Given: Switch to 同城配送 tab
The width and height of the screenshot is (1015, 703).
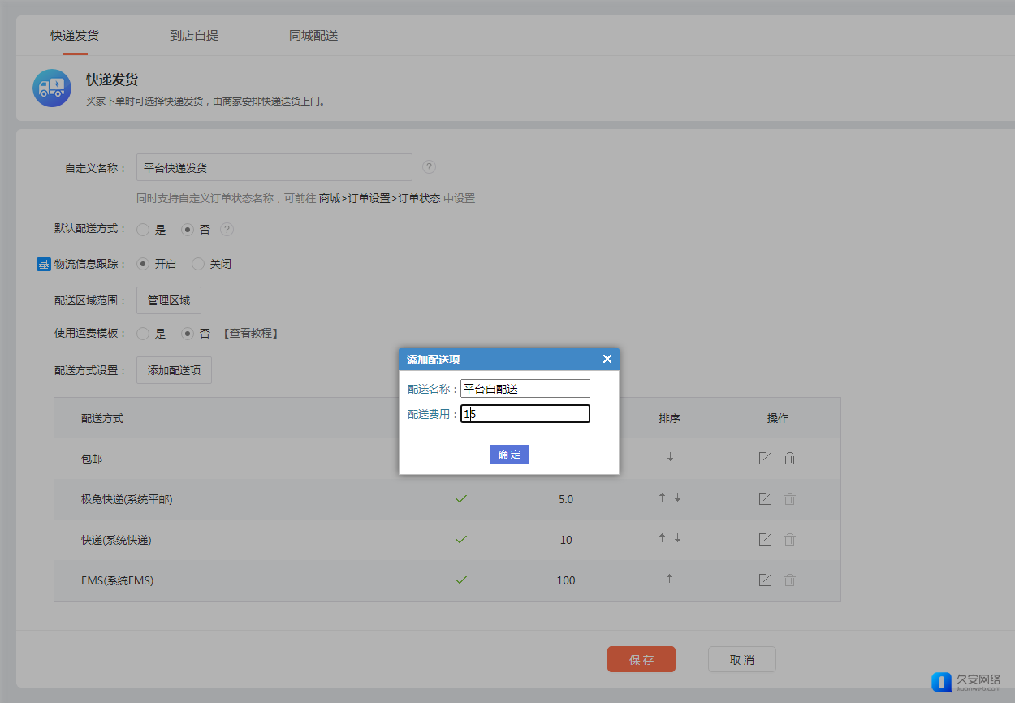Looking at the screenshot, I should tap(313, 36).
